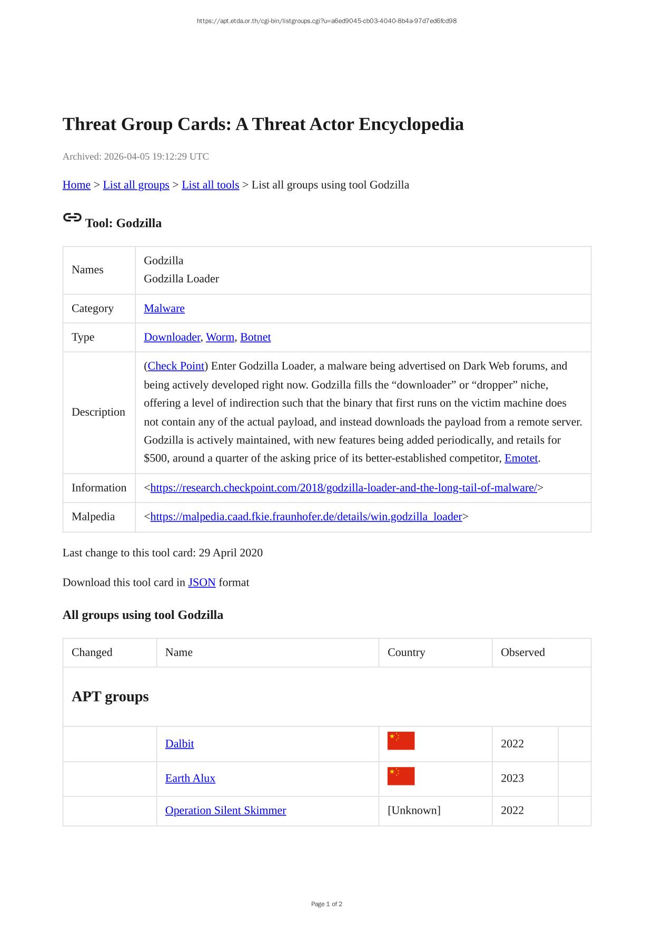
Task: Open the Malpedia godzilla_loader URL
Action: 306,517
